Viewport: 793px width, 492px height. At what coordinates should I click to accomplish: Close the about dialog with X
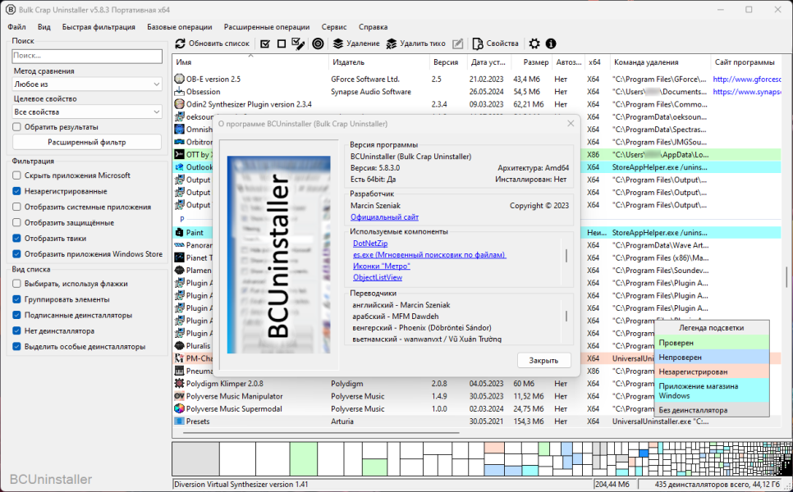571,123
